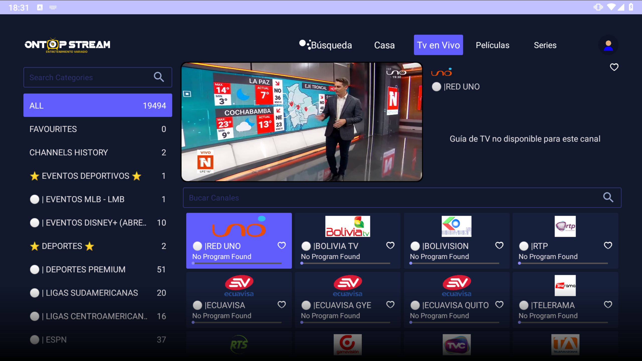The image size is (642, 361).
Task: Click the Bolivia TV channel logo
Action: (x=347, y=226)
